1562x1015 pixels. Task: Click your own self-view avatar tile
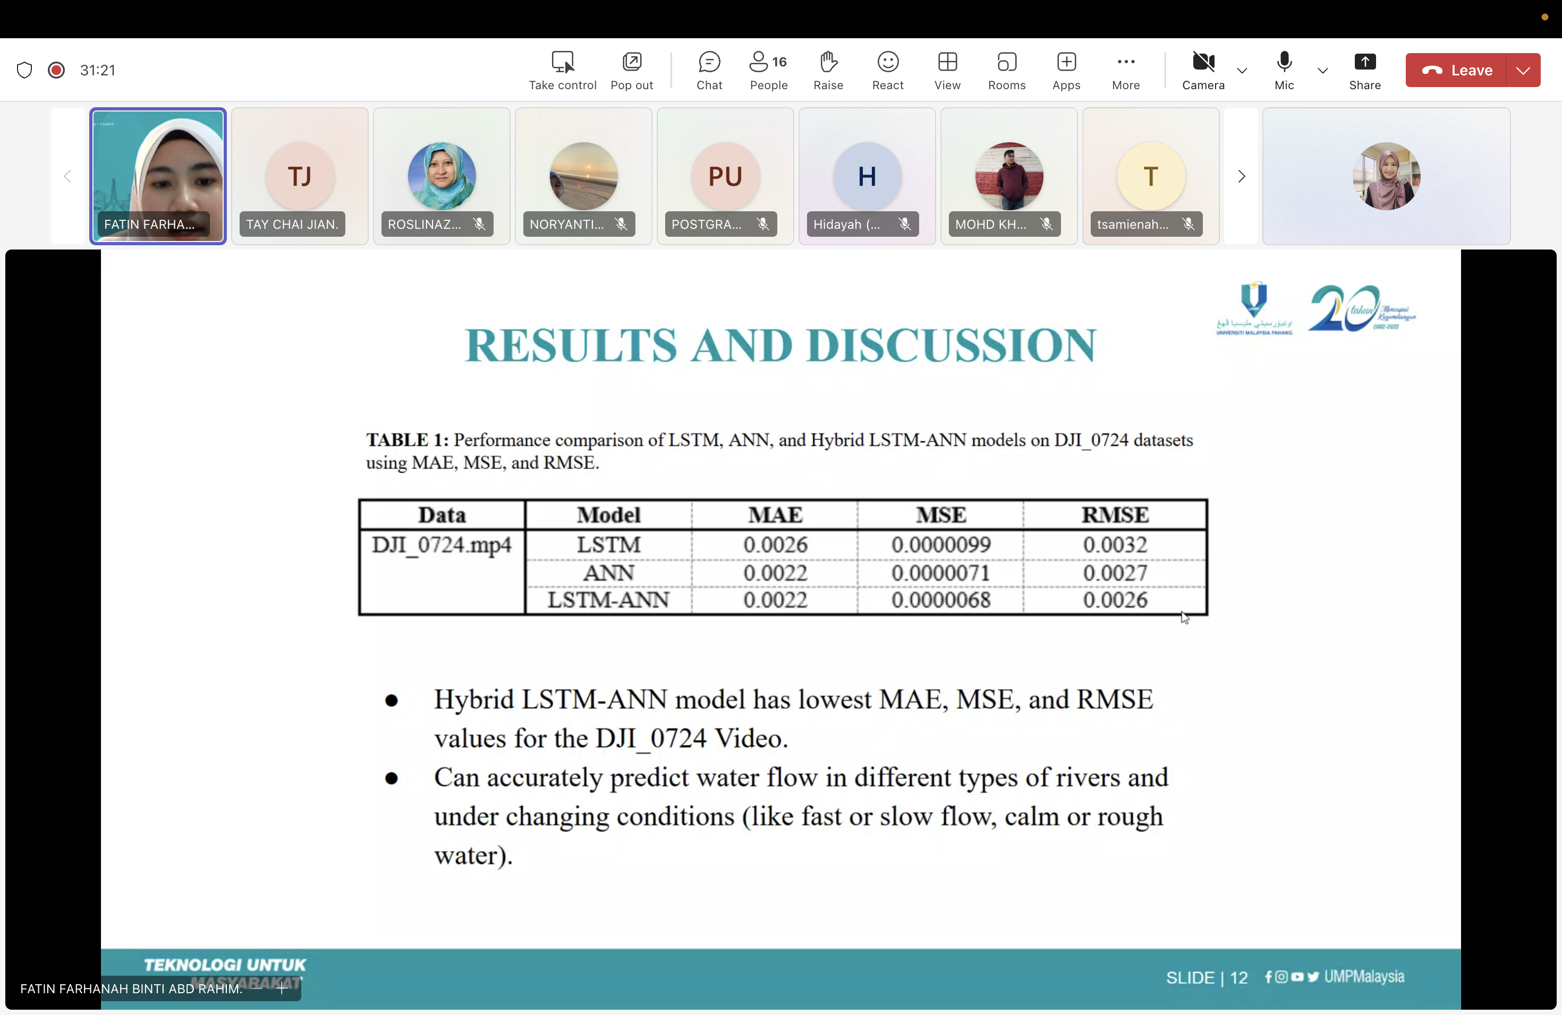(1386, 176)
